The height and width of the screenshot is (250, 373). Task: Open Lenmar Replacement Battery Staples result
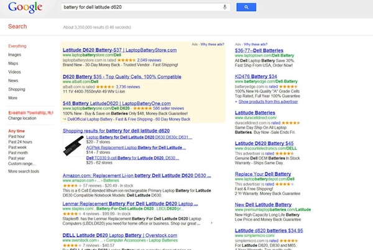click(x=130, y=203)
